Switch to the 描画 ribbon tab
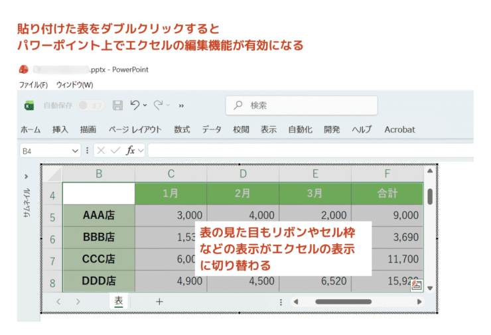The width and height of the screenshot is (491, 335). tap(88, 129)
